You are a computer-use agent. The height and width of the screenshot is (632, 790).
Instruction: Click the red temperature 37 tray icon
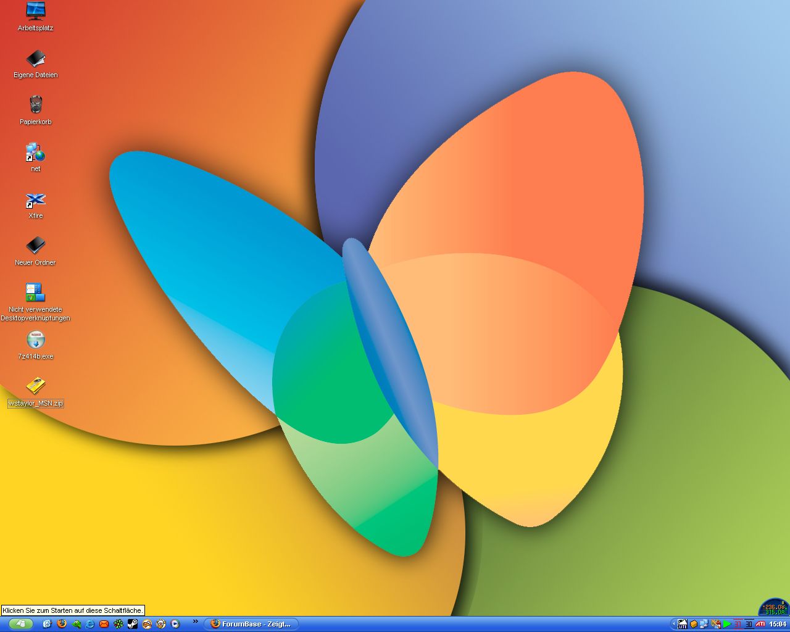point(738,624)
